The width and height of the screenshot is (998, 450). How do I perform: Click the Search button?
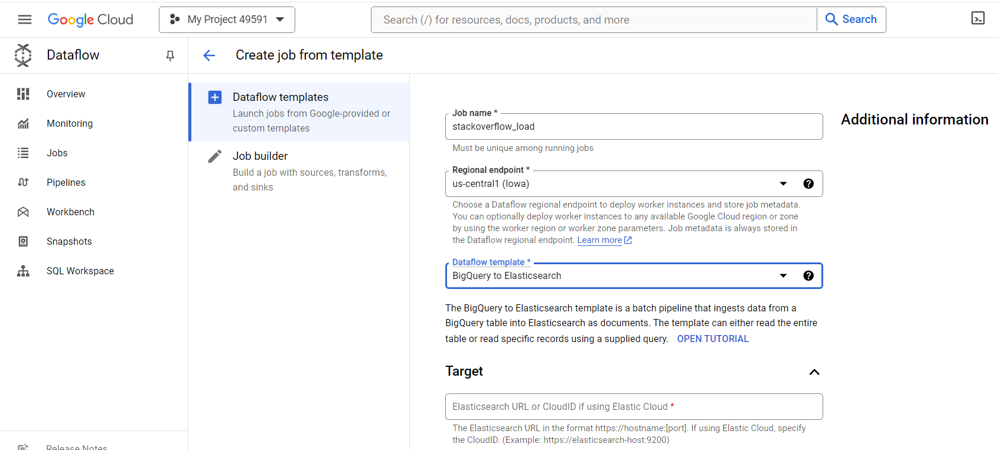(852, 19)
